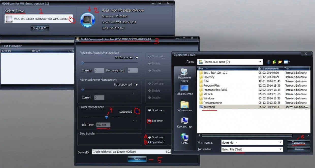Viewport: 315px width, 168px height.
Task: Select the Пользователи folder name
Action: pyautogui.click(x=212, y=103)
